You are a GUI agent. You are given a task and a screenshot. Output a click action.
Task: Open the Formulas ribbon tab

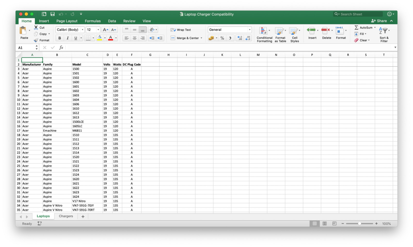[x=93, y=21]
